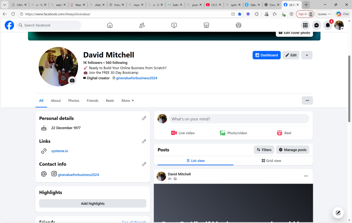Image resolution: width=352 pixels, height=223 pixels.
Task: Open the systeme.io link
Action: [x=59, y=151]
